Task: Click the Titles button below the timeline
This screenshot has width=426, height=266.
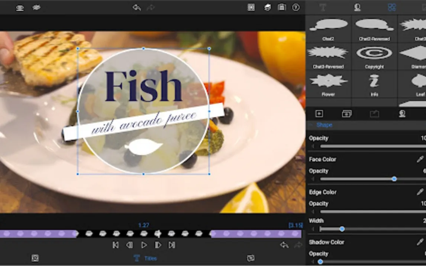Action: pos(145,259)
